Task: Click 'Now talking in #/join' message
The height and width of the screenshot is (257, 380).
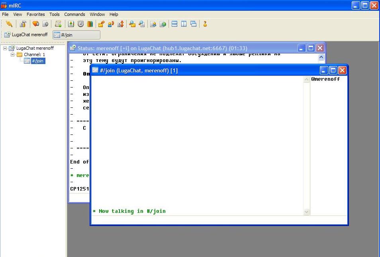Action: [132, 211]
